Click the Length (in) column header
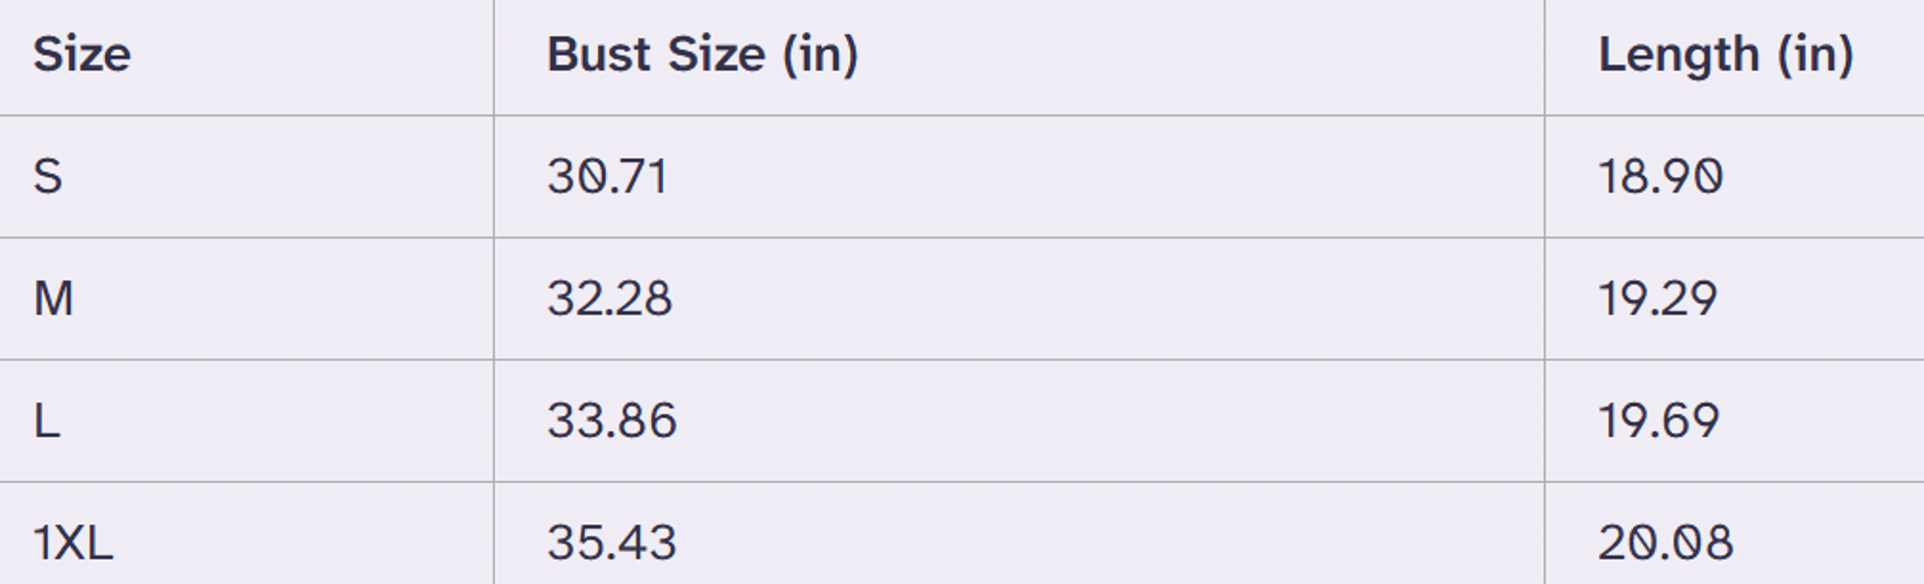The image size is (1924, 584). tap(1725, 55)
